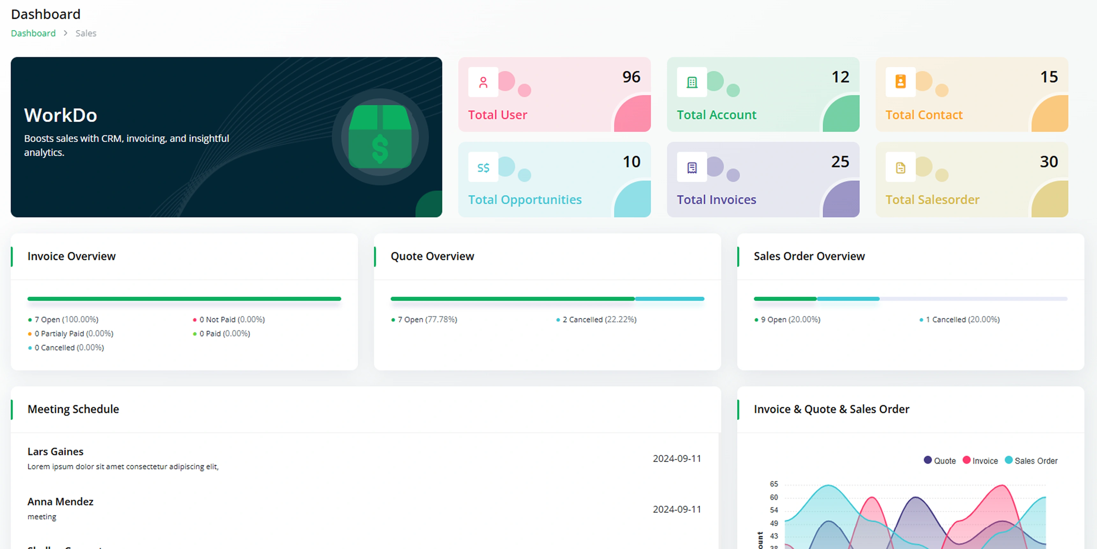Click the Total Invoices receipt icon
This screenshot has height=549, width=1097.
point(692,168)
